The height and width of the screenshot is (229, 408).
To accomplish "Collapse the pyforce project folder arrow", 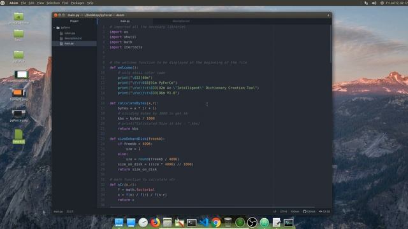I will pyautogui.click(x=54, y=27).
